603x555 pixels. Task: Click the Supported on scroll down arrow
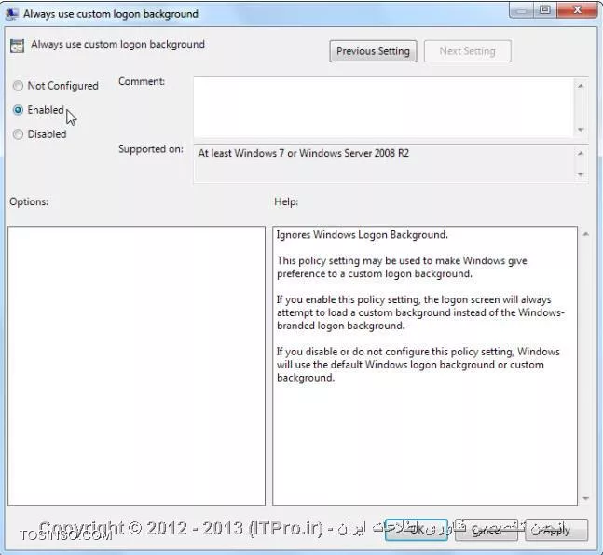(581, 174)
